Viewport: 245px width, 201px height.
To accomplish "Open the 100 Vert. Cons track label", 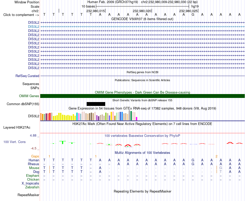I will (14, 142).
